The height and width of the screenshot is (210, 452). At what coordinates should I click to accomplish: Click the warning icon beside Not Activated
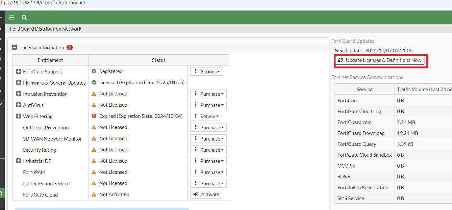pyautogui.click(x=94, y=194)
